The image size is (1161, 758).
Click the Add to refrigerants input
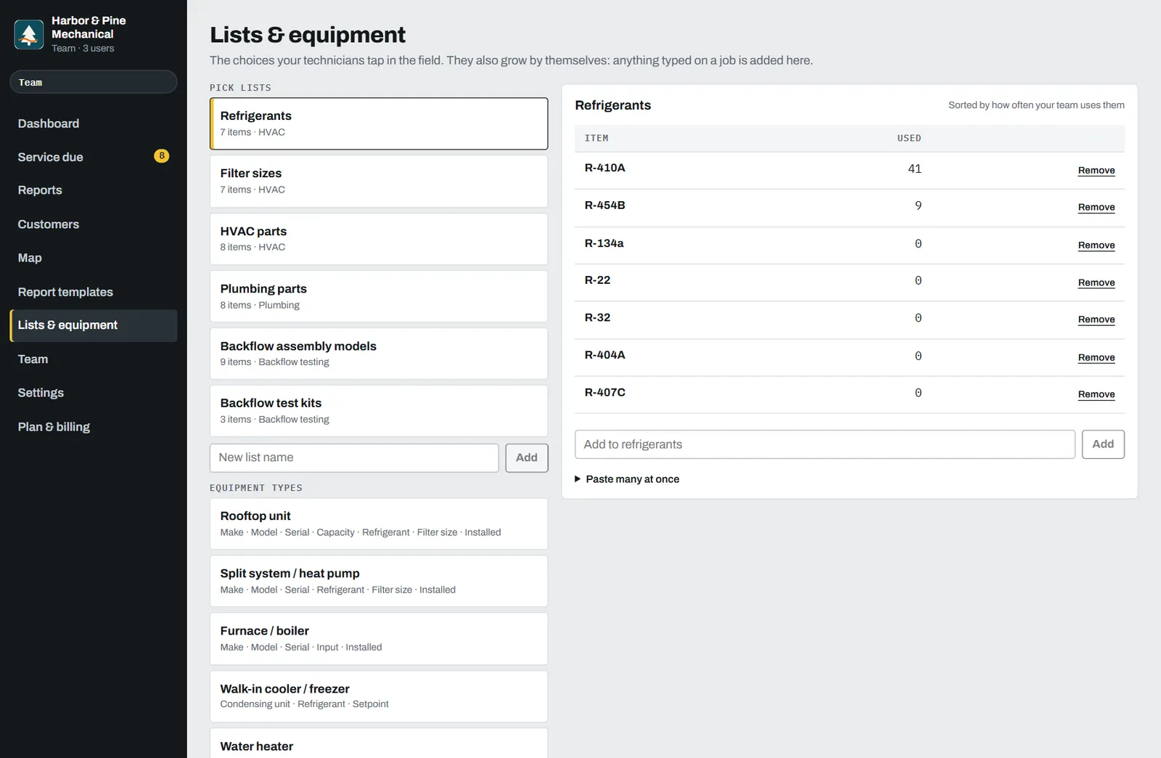[825, 444]
